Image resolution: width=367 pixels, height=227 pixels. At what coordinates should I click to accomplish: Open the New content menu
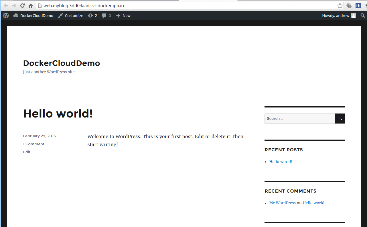(x=123, y=15)
